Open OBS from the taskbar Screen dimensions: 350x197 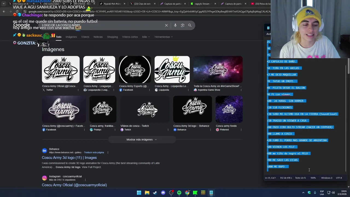pyautogui.click(x=171, y=193)
